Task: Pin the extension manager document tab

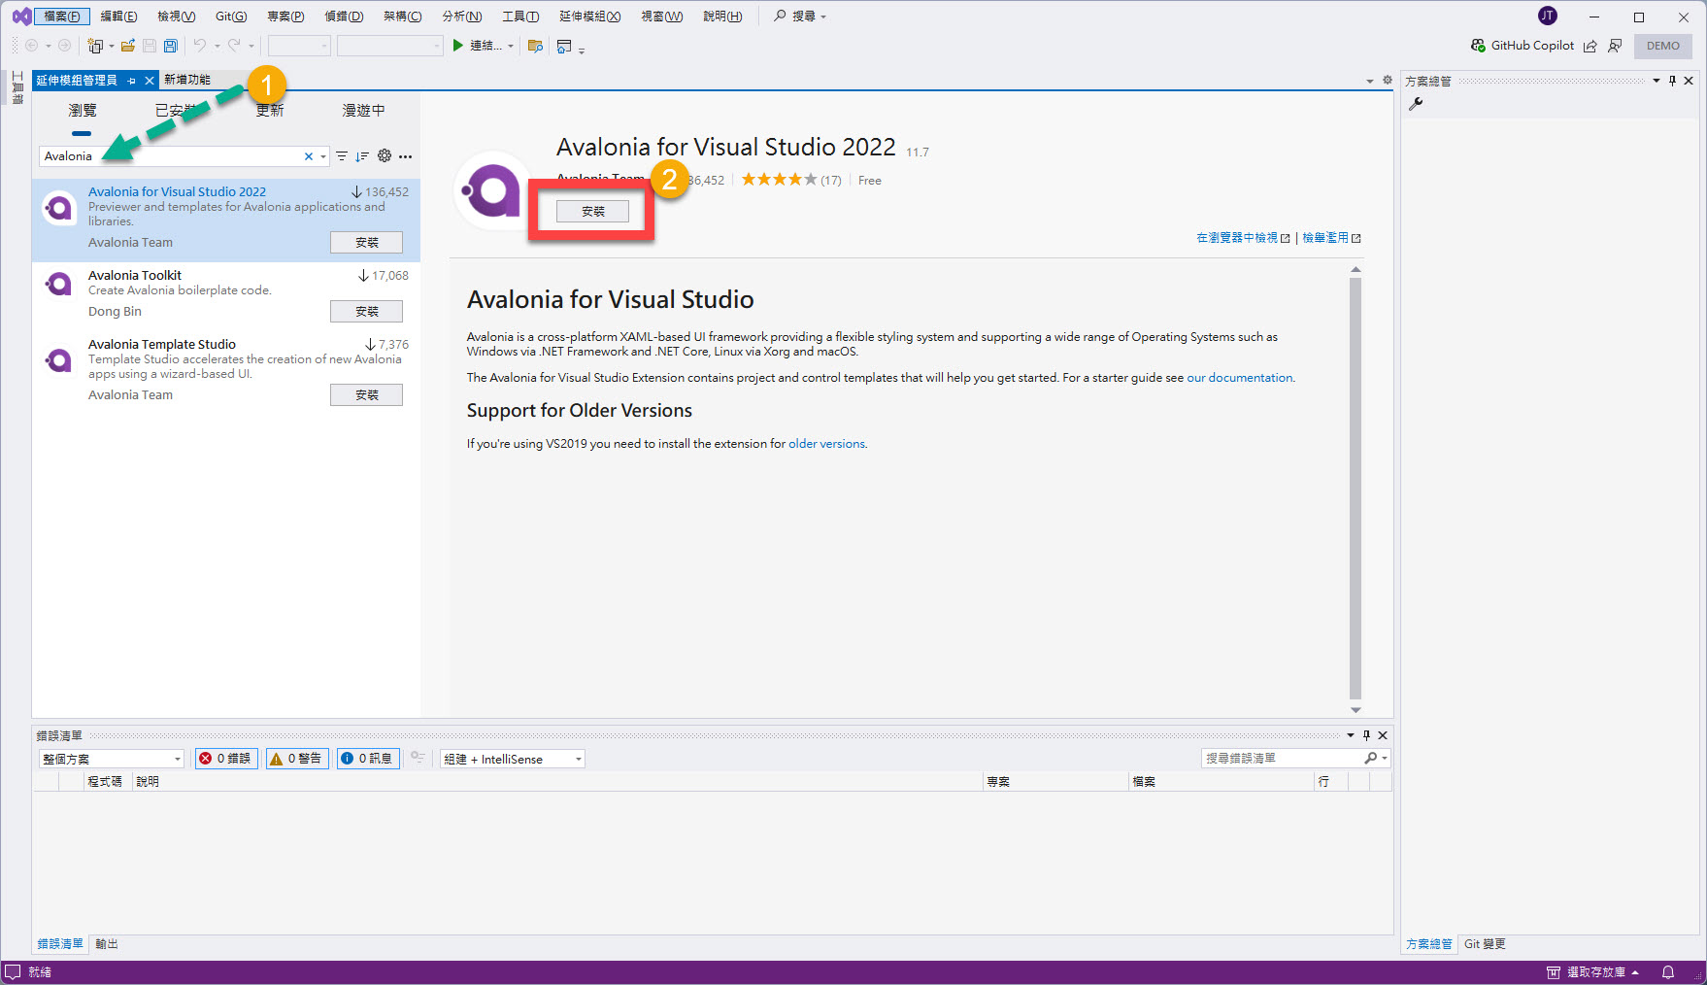Action: 132,81
